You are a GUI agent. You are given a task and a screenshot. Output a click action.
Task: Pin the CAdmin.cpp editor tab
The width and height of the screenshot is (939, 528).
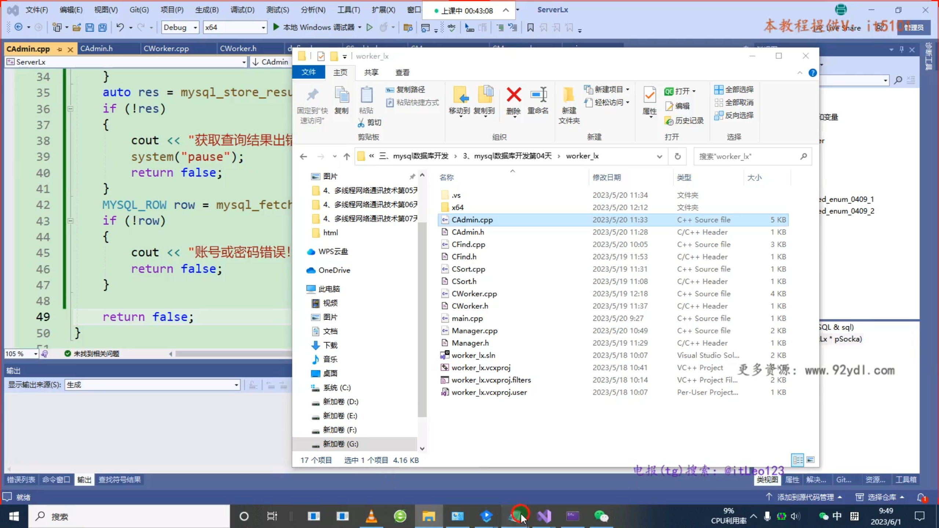coord(59,49)
